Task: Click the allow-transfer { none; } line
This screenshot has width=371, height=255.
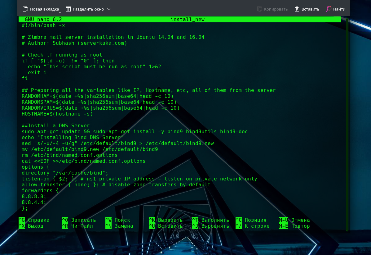Action: click(x=116, y=185)
